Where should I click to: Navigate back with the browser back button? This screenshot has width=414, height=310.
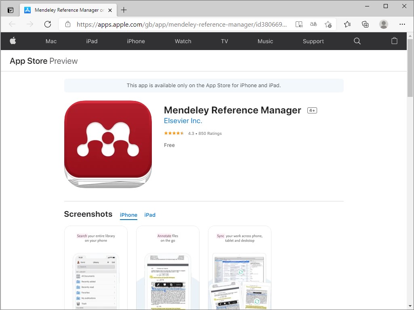pyautogui.click(x=12, y=24)
